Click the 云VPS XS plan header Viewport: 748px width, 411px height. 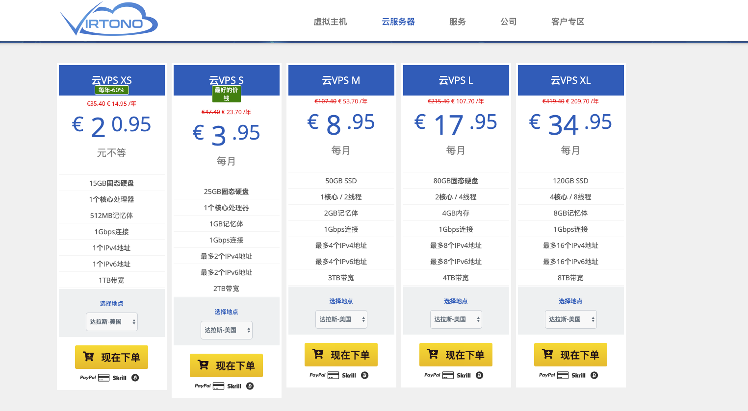tap(112, 80)
